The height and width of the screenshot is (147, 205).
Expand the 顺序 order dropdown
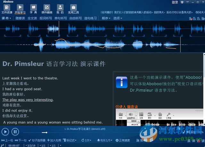[106, 18]
